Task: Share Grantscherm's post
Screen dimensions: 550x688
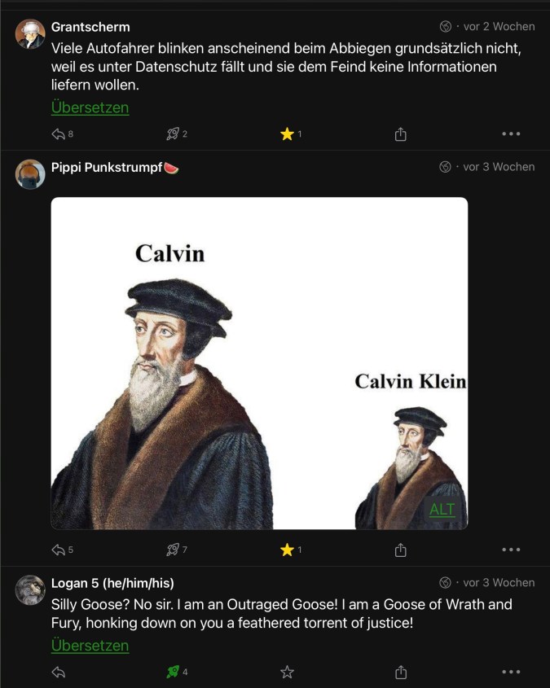Action: (400, 134)
